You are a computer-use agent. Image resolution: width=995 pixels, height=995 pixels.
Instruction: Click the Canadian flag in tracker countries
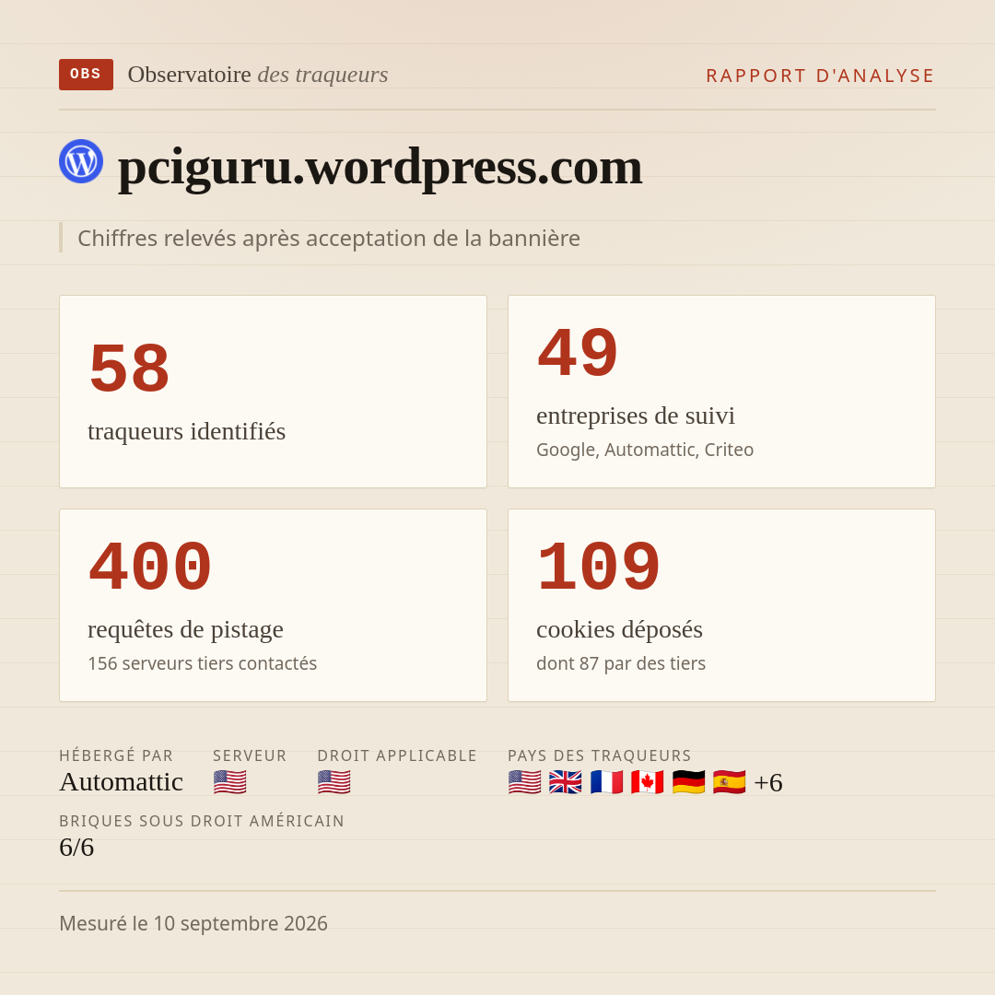pyautogui.click(x=648, y=782)
